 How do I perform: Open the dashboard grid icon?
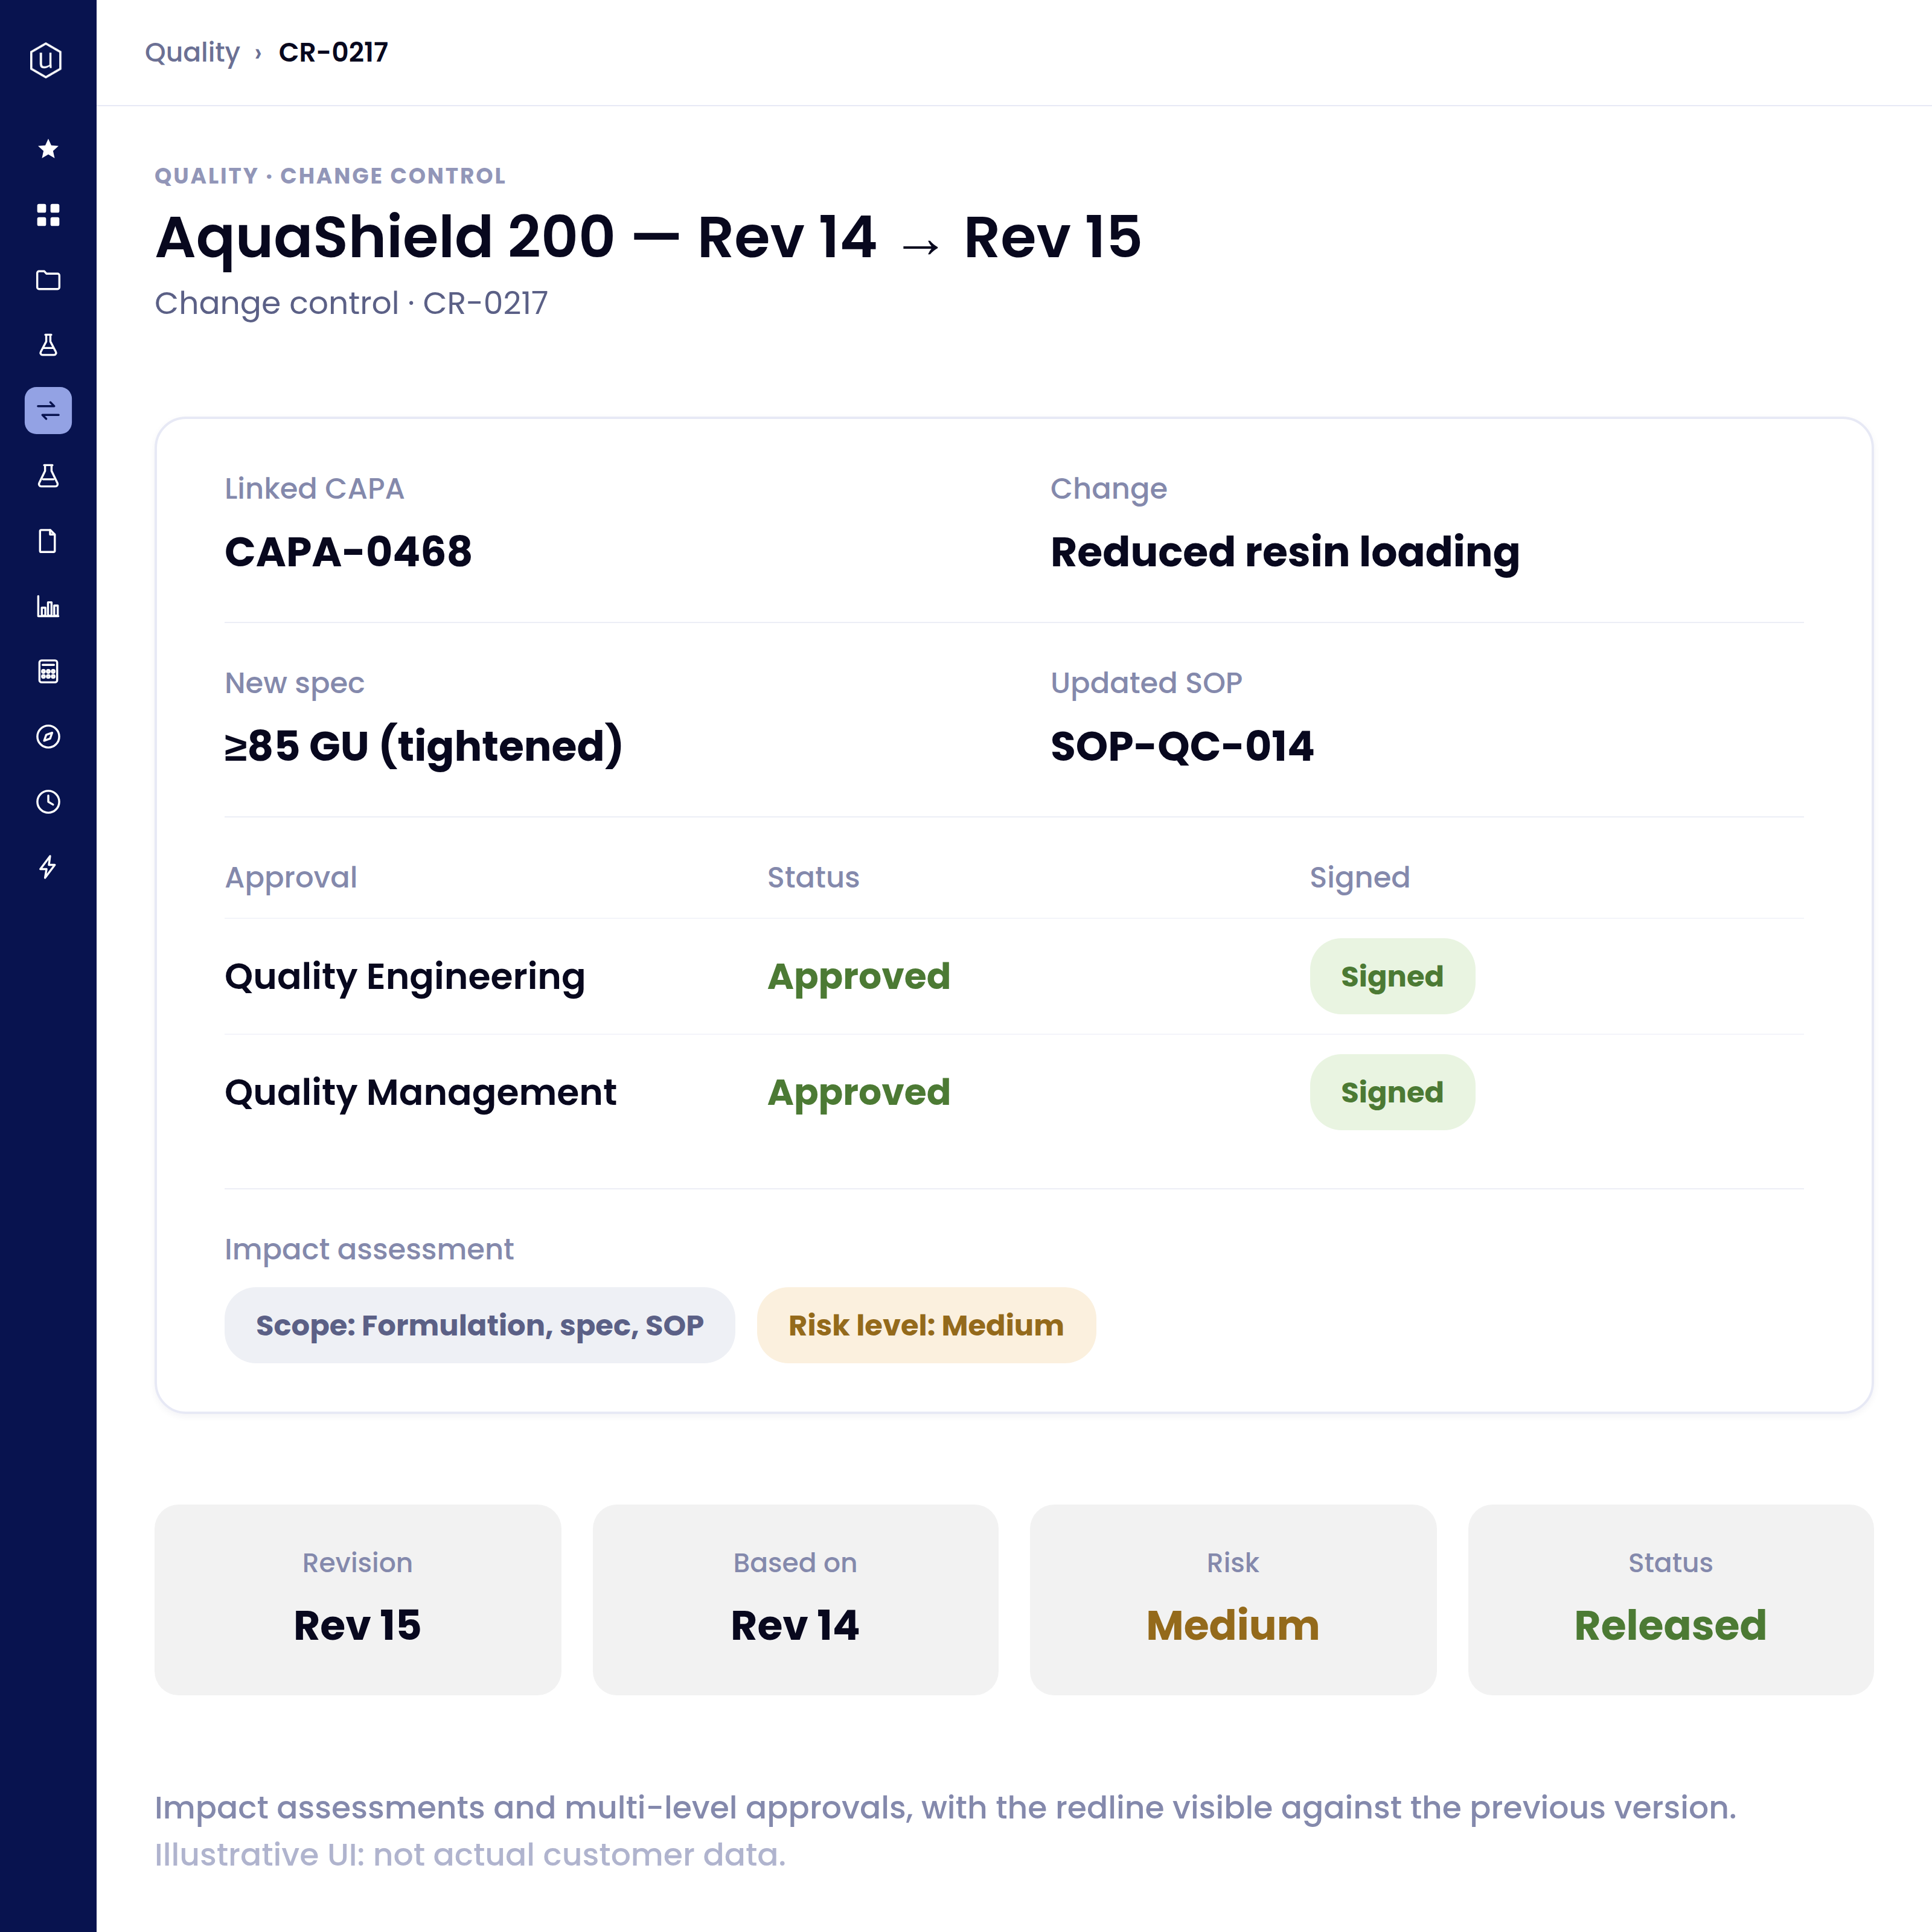(x=48, y=215)
